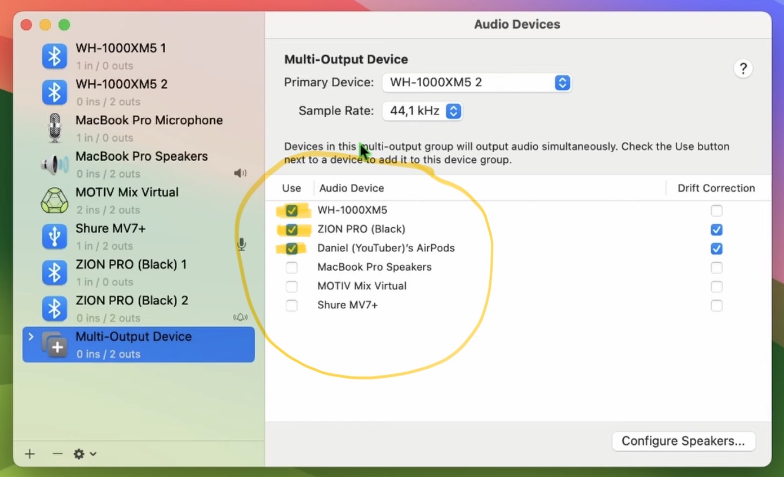
Task: Open the Sample Rate dropdown
Action: [x=422, y=111]
